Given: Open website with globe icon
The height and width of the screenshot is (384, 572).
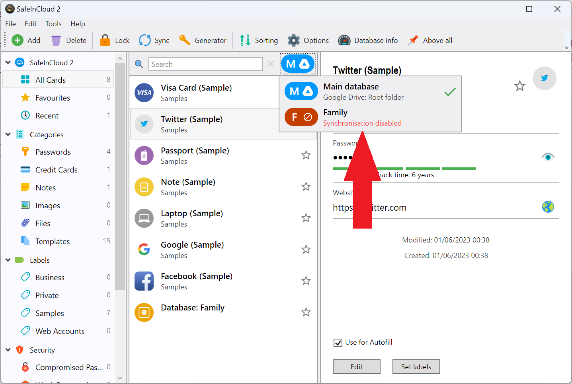Looking at the screenshot, I should click(x=548, y=207).
